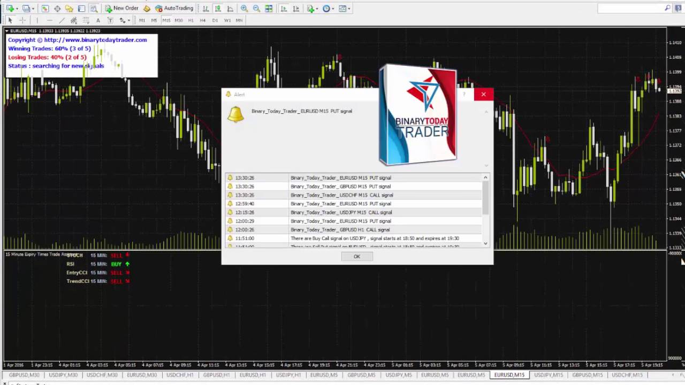Switch timeframe to H1
The width and height of the screenshot is (685, 385).
click(x=191, y=20)
